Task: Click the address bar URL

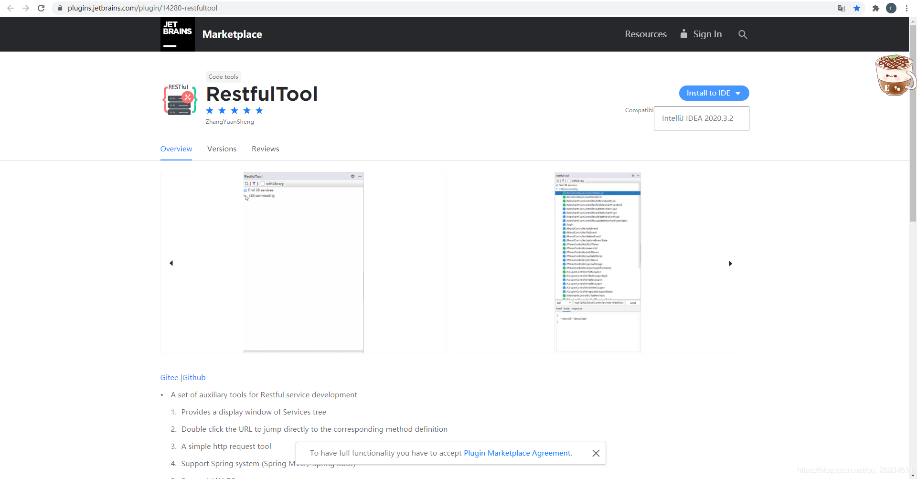Action: coord(142,8)
